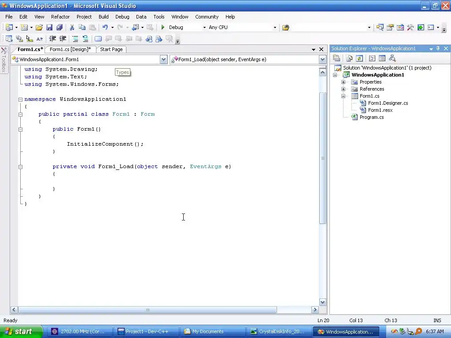Open the Community menu

coord(207,17)
